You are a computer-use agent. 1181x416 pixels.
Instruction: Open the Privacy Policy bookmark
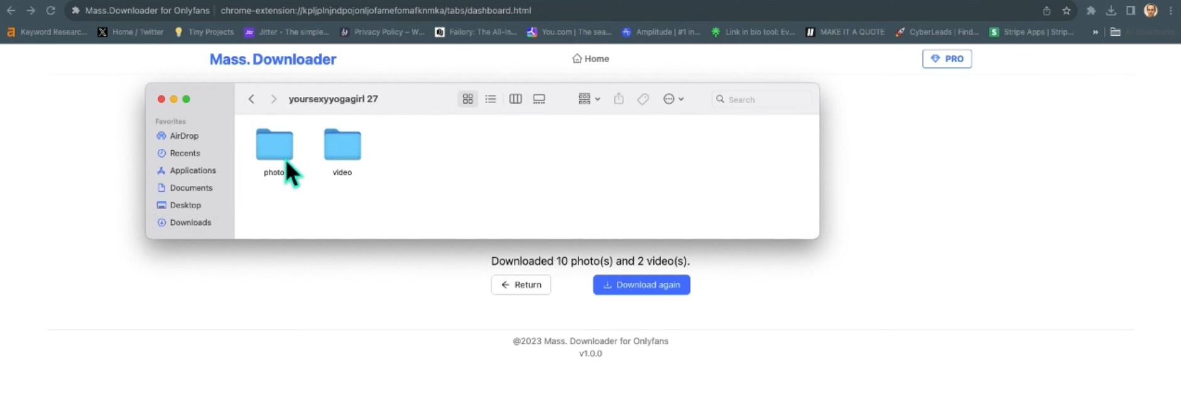tap(382, 32)
